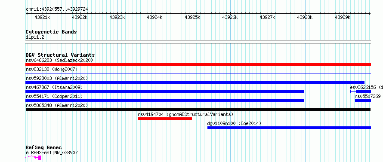The height and width of the screenshot is (162, 383).
Task: Open nsv4194704 (gnomADStructuralVariants) label
Action: coord(185,114)
